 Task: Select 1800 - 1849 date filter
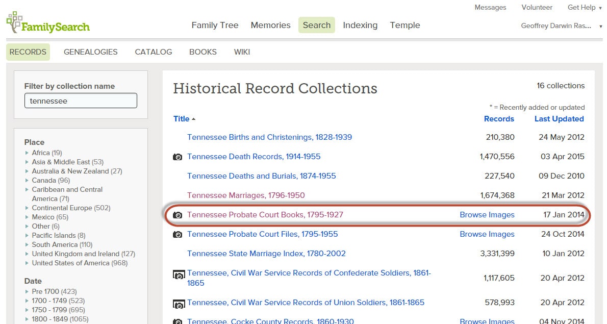(60, 319)
